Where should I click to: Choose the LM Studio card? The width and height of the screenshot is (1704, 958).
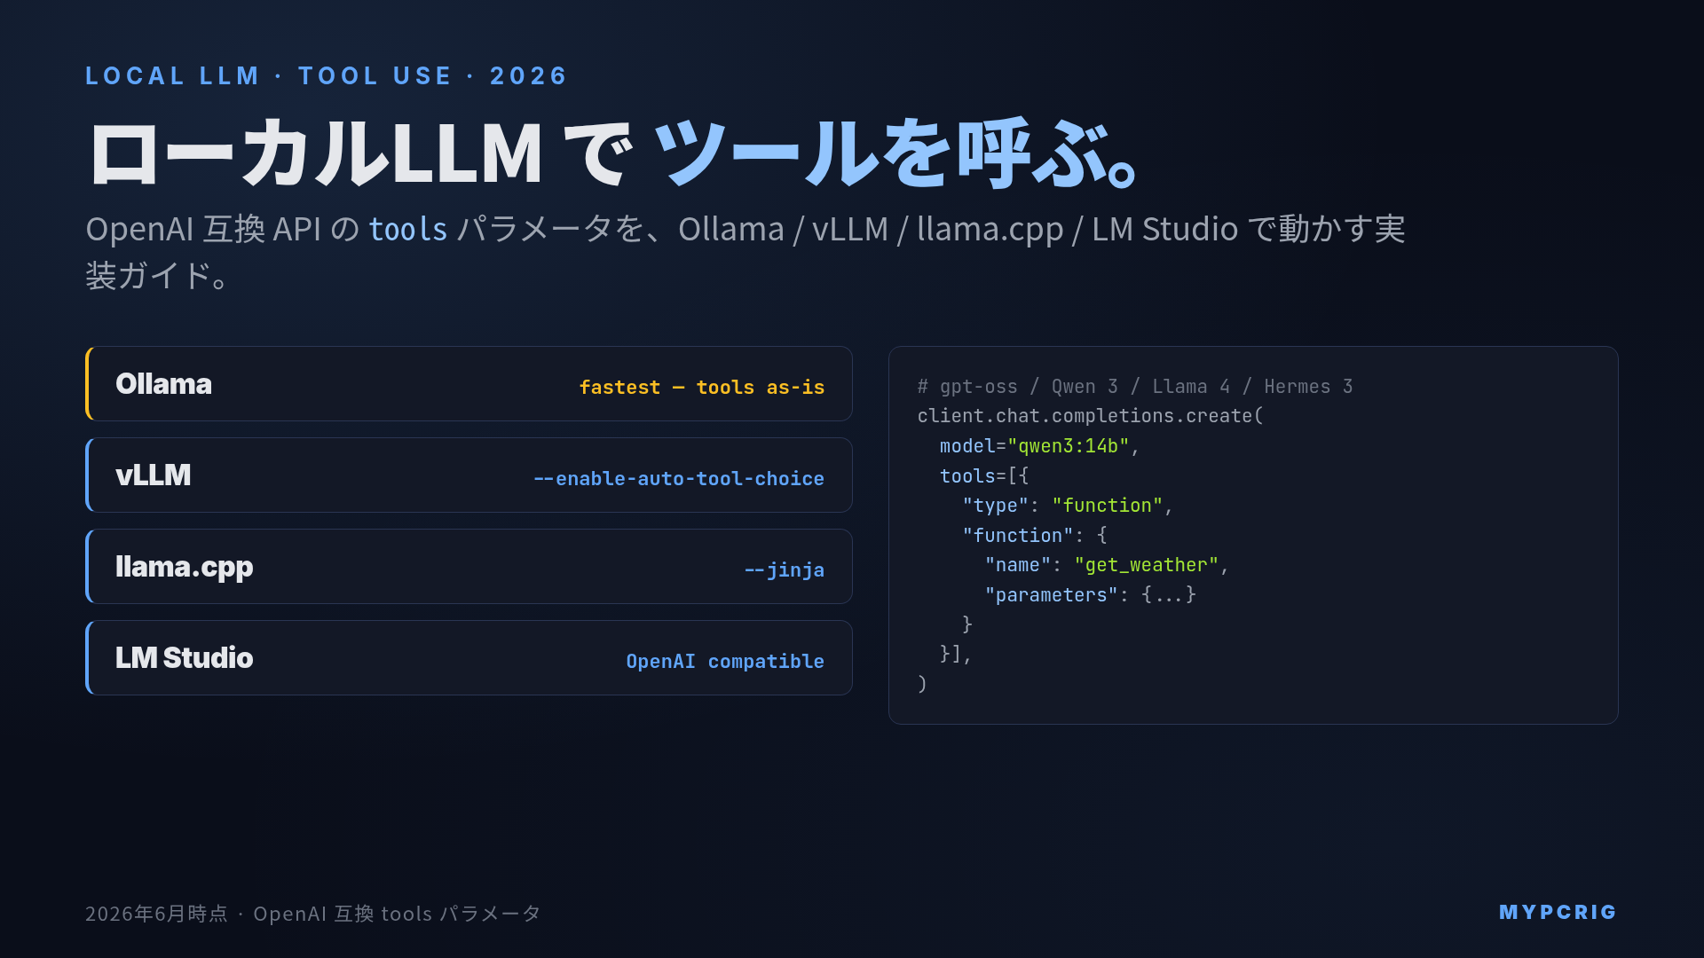pyautogui.click(x=469, y=658)
